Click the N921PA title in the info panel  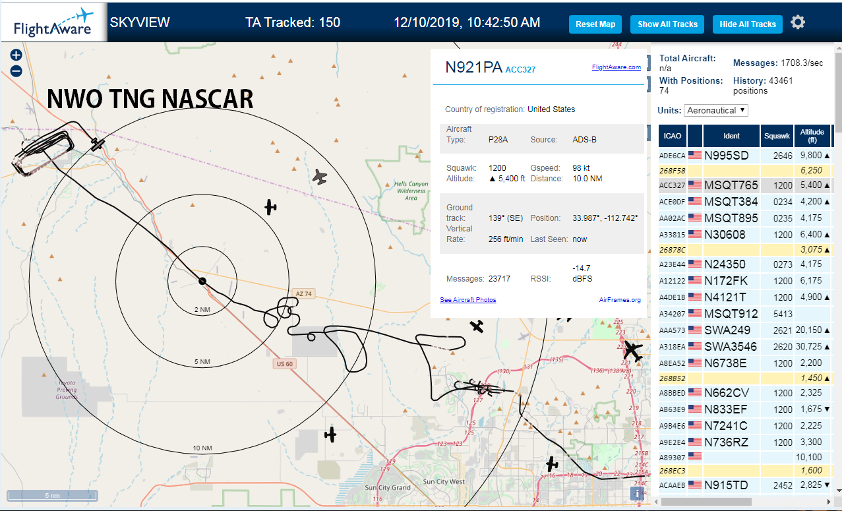474,67
